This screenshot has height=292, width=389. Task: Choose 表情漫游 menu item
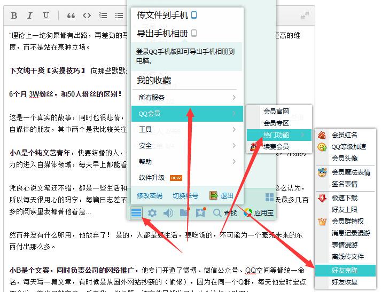345,245
